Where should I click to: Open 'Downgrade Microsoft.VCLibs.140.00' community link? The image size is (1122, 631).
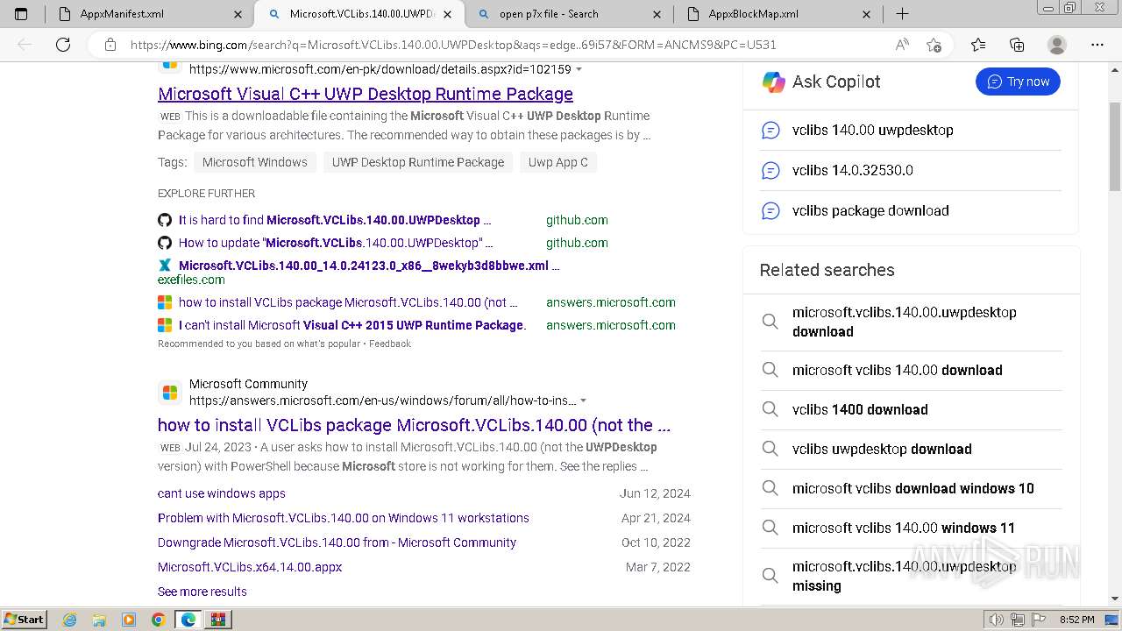[337, 542]
